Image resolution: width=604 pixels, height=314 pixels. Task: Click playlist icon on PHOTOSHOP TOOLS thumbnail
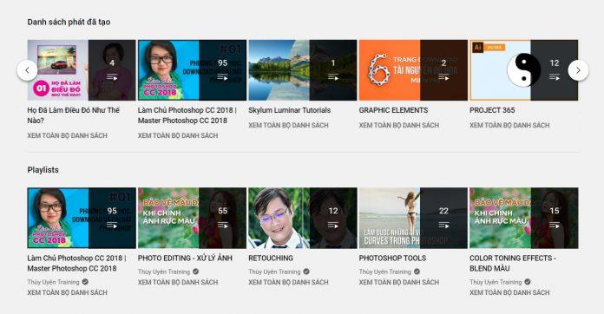(x=443, y=226)
